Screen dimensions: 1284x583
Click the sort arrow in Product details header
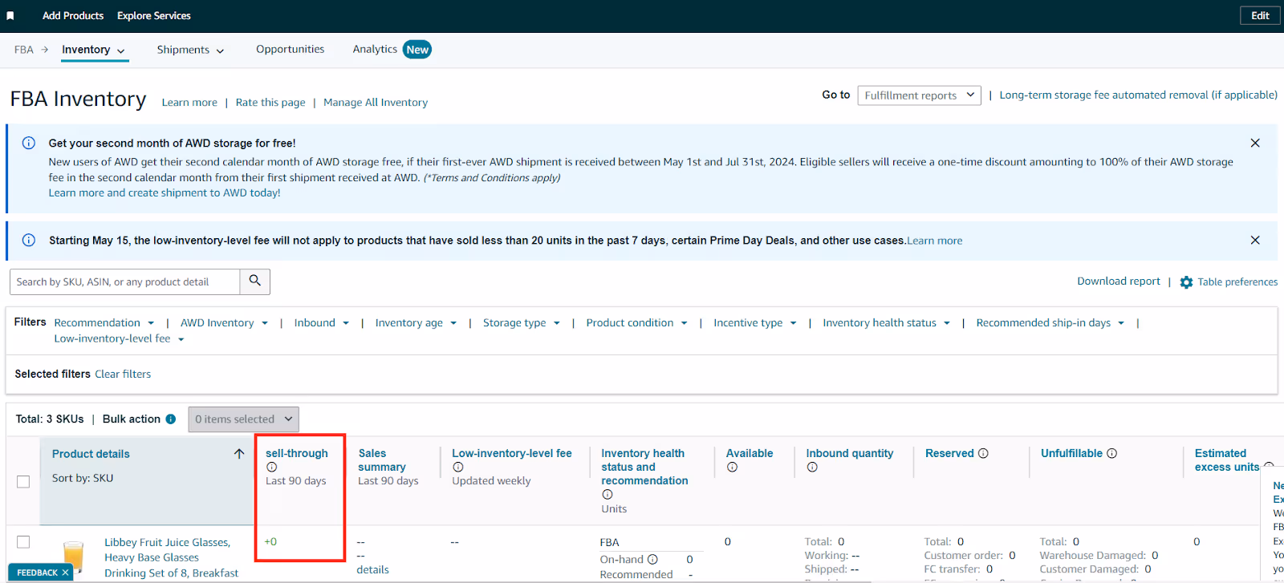click(x=239, y=454)
